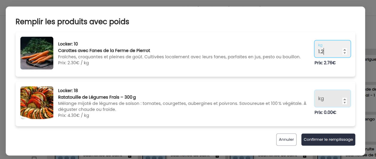The width and height of the screenshot is (376, 159).
Task: Focus the empty kg field for Ratatouille
Action: (328, 99)
